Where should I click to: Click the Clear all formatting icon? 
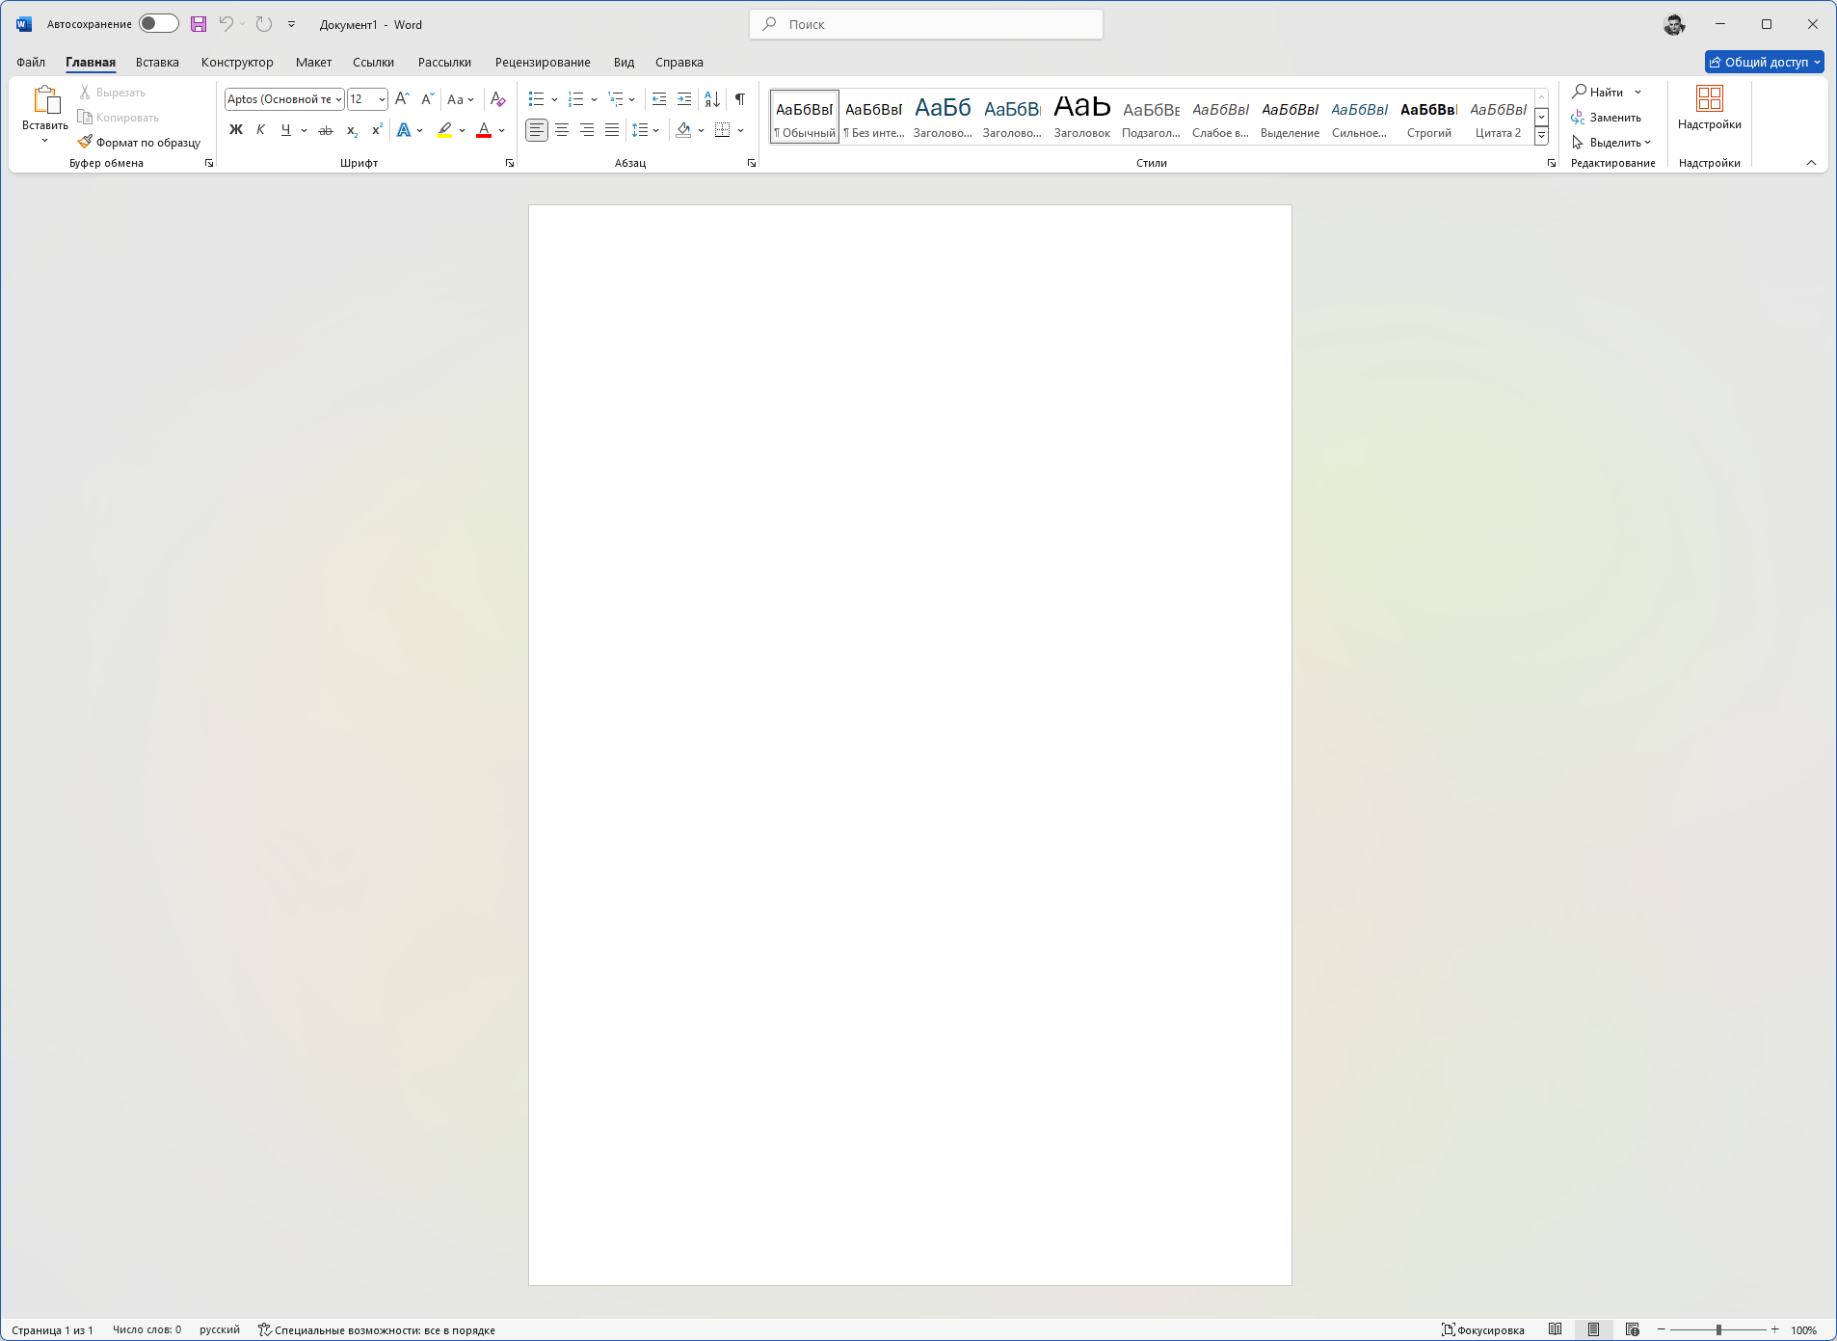coord(498,99)
